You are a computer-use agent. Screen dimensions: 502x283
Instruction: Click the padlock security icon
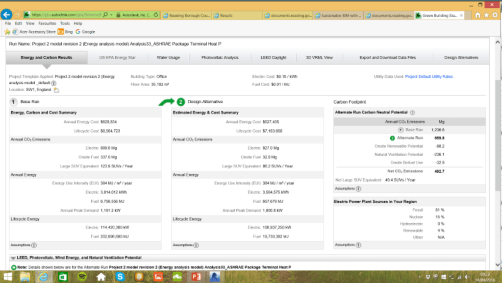click(119, 15)
